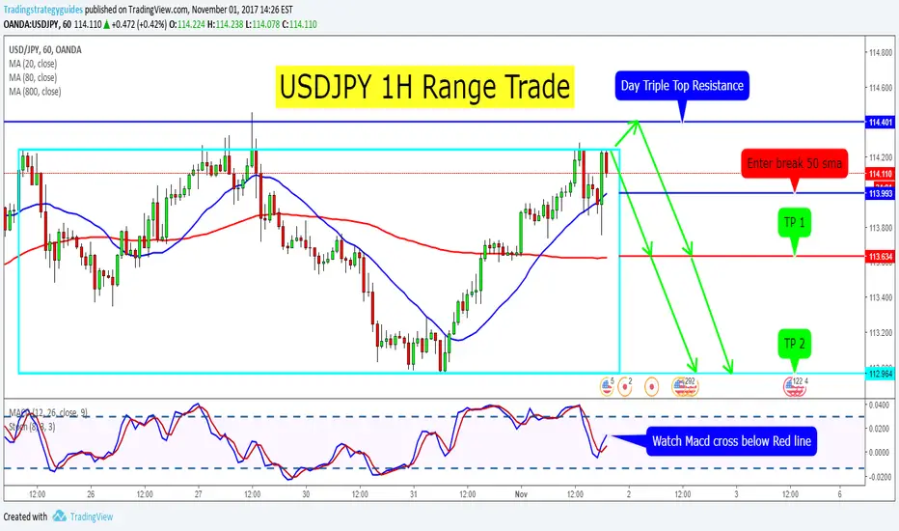Click the 112.964 cyan price tag

pos(880,374)
